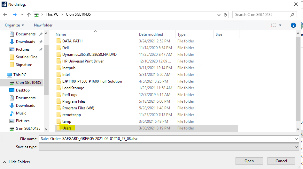303x169 pixels.
Task: Select Desktop in navigation pane
Action: [23, 90]
